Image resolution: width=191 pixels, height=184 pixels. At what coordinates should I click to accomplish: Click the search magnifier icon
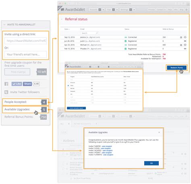point(97,33)
